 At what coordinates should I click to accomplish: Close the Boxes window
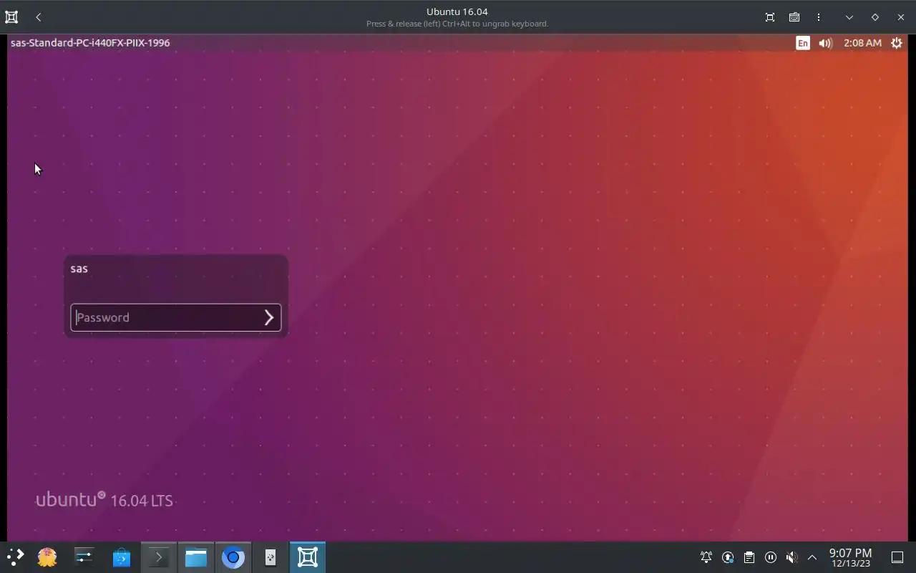[901, 17]
